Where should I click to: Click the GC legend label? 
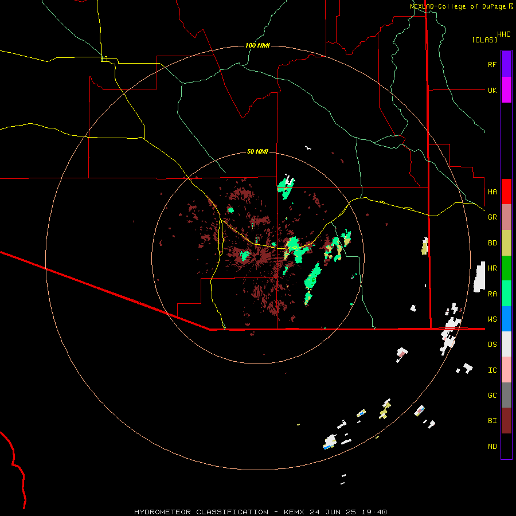tap(492, 396)
